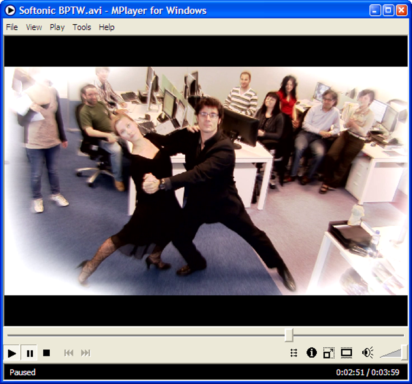Maximize the MPlayer window
Image resolution: width=412 pixels, height=384 pixels.
[x=388, y=11]
